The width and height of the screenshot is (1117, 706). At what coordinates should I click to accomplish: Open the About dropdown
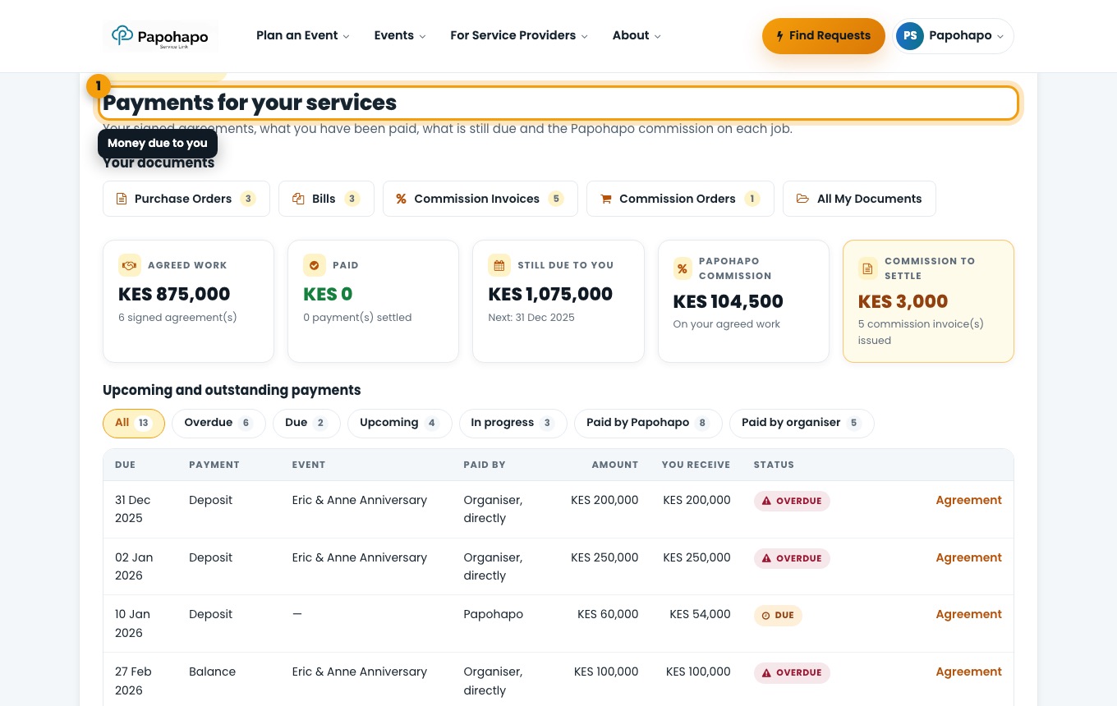tap(637, 35)
